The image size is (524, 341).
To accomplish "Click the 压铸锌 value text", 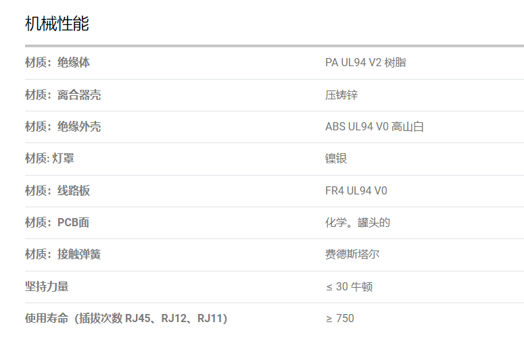I will (x=341, y=95).
